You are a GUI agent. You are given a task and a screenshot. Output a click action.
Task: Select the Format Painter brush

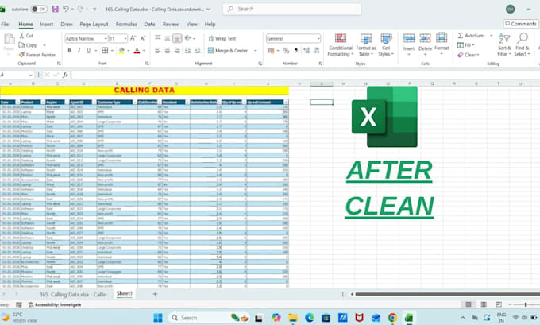click(37, 55)
